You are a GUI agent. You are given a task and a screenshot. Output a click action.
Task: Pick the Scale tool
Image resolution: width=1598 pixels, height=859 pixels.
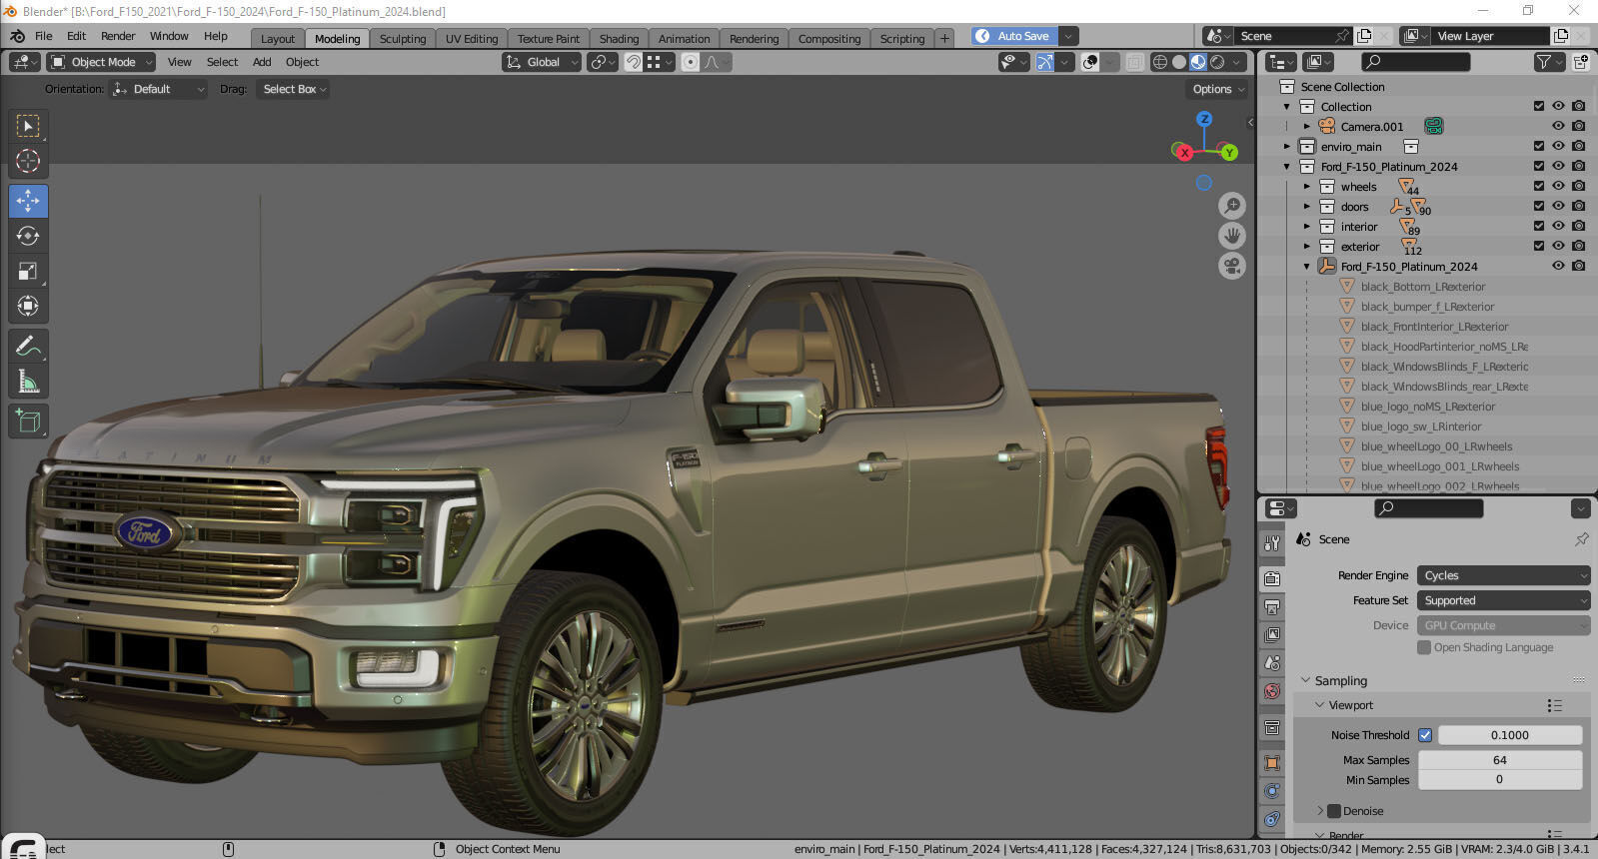[x=28, y=271]
